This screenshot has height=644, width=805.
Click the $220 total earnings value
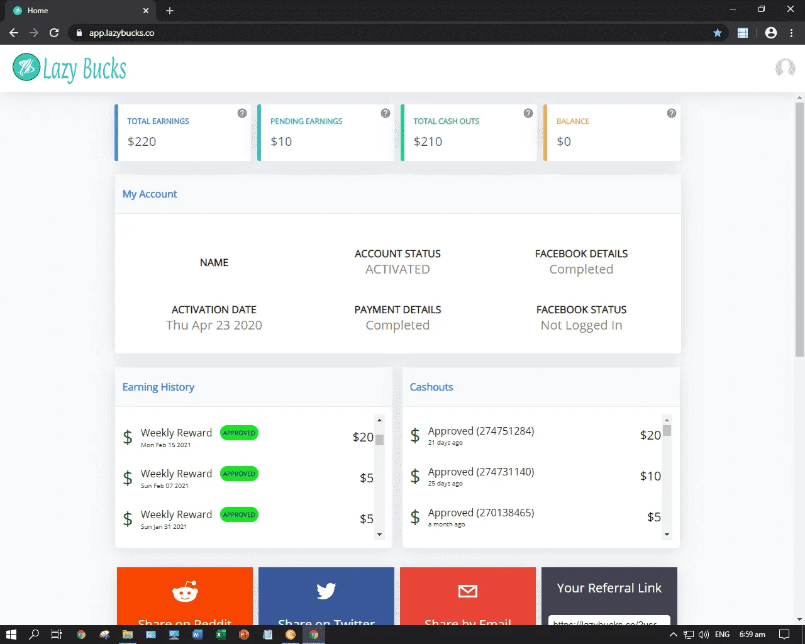pyautogui.click(x=142, y=142)
